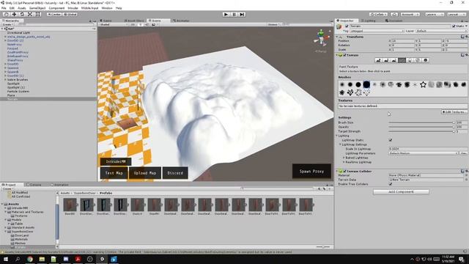Choose the selected large round brush
The image size is (469, 264).
pyautogui.click(x=366, y=85)
